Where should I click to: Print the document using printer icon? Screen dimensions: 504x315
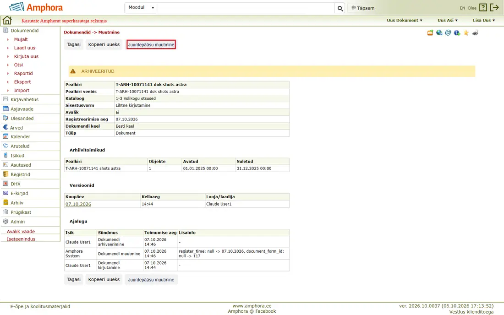(x=475, y=33)
